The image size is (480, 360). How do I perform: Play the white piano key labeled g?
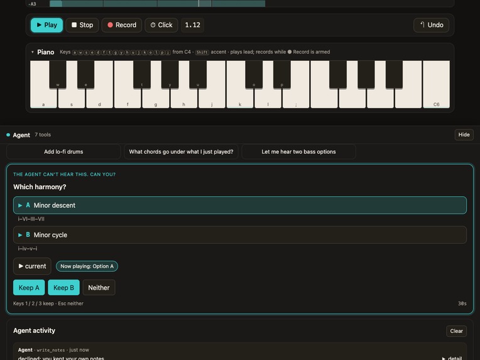[156, 98]
